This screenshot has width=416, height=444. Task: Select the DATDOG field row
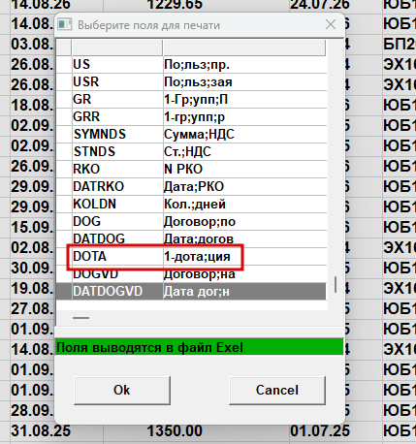coord(191,239)
